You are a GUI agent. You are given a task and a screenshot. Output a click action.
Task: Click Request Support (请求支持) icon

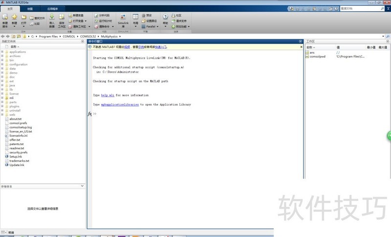pyautogui.click(x=174, y=21)
